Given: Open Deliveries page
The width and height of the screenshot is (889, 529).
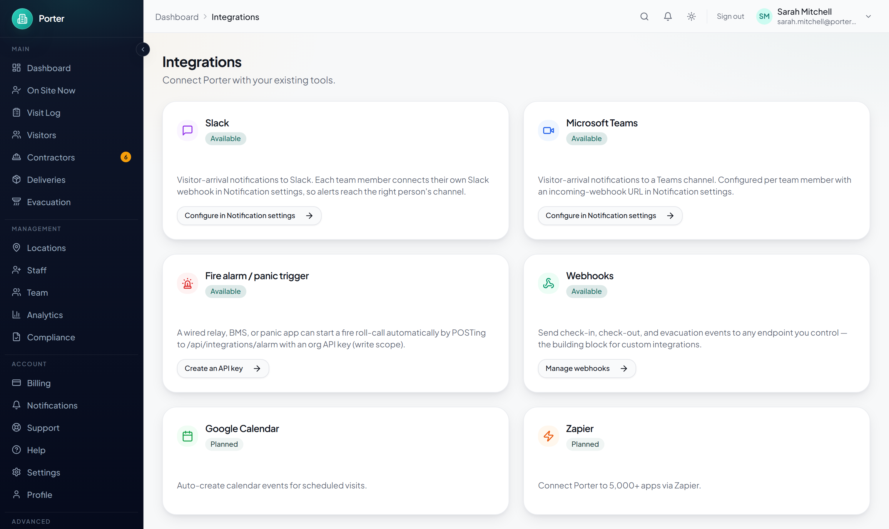Looking at the screenshot, I should pos(71,180).
